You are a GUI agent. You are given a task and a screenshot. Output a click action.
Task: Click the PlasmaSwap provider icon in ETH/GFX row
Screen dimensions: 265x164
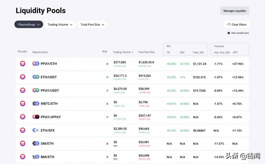23,130
